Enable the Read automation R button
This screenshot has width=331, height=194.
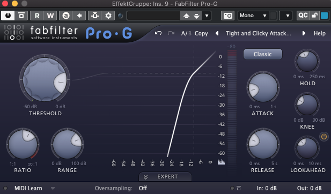tap(37, 16)
